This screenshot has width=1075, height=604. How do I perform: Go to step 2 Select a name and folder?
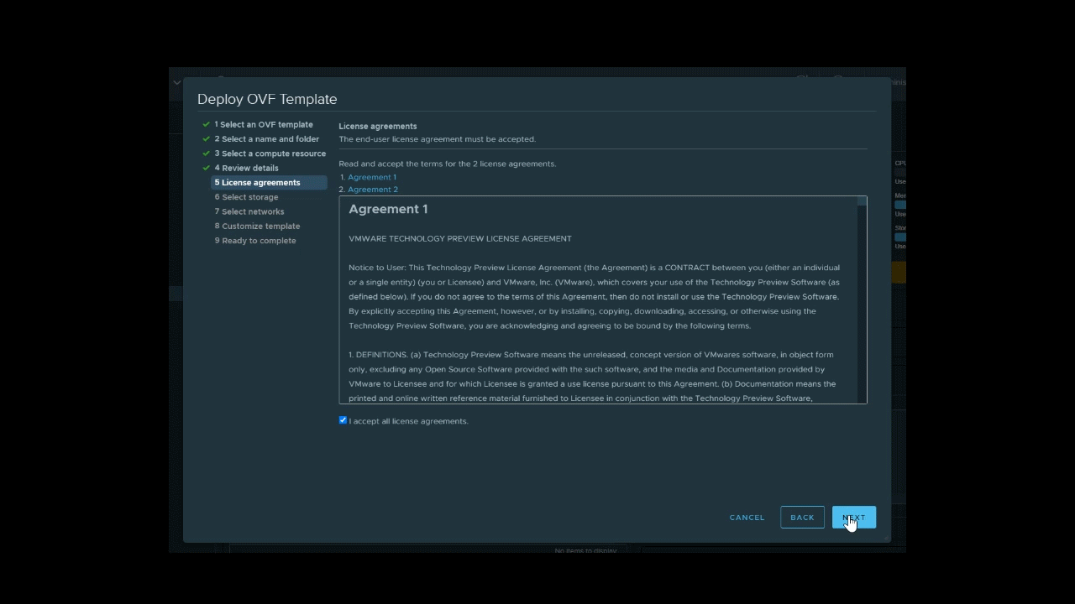tap(266, 139)
